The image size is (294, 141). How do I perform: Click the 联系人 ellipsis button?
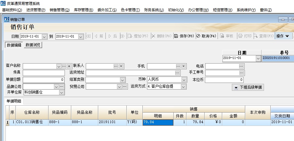(x=116, y=66)
